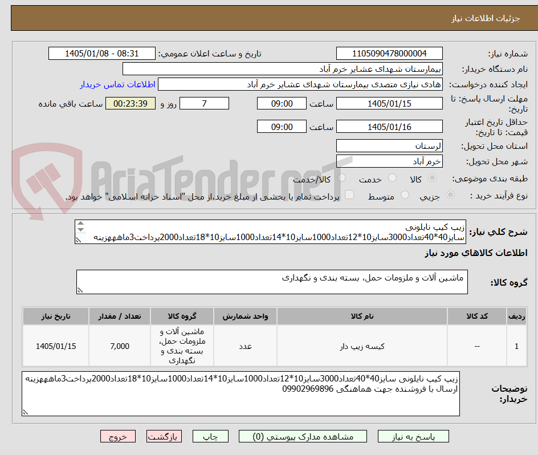
Task: Click the تاریخ نیاز column header
Action: (56, 316)
